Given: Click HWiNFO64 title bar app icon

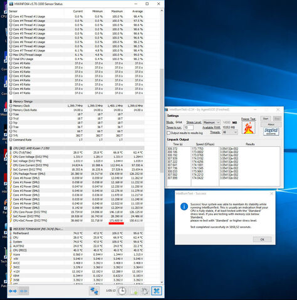Looking at the screenshot, I should click(x=11, y=4).
